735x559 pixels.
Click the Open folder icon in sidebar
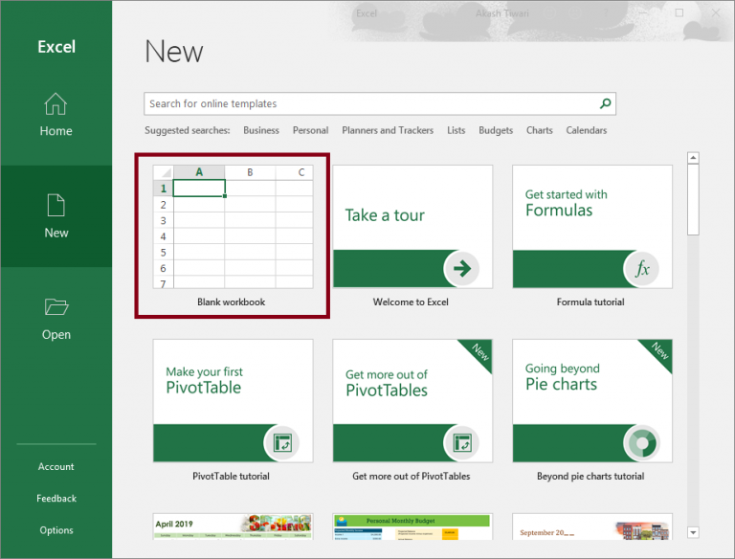(x=56, y=307)
